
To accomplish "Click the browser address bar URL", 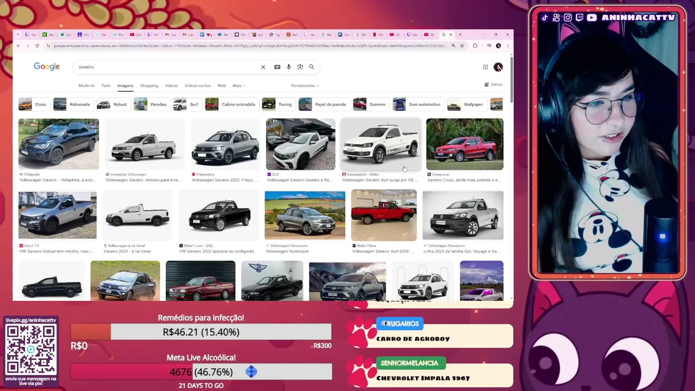I will 251,46.
